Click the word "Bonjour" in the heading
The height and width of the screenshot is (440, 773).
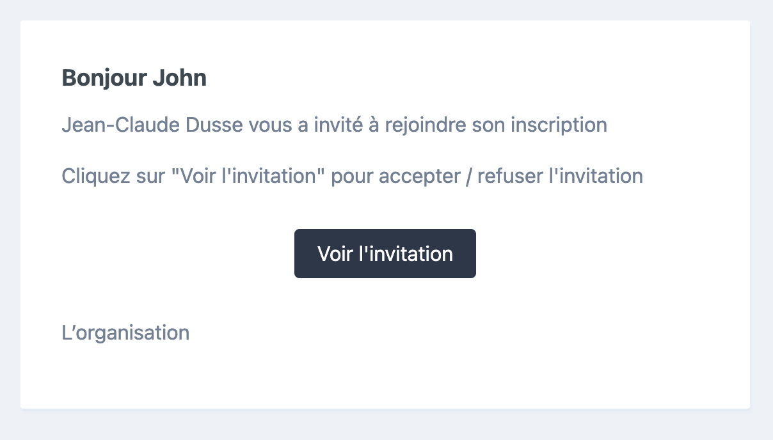pyautogui.click(x=104, y=78)
